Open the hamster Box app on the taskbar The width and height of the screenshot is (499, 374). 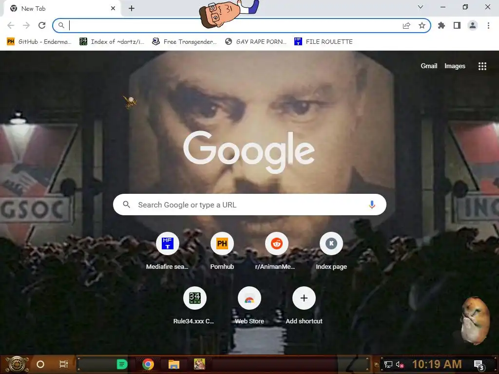[x=199, y=364]
